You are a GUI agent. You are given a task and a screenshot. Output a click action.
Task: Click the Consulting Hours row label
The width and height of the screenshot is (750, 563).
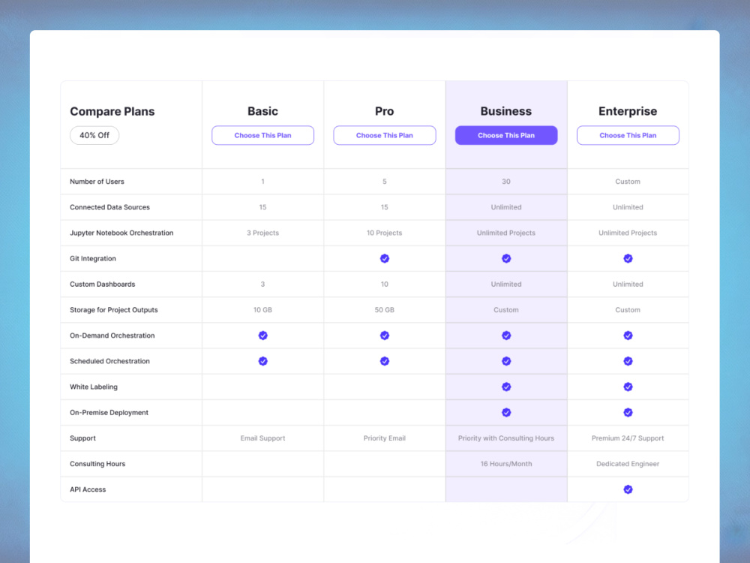coord(97,464)
